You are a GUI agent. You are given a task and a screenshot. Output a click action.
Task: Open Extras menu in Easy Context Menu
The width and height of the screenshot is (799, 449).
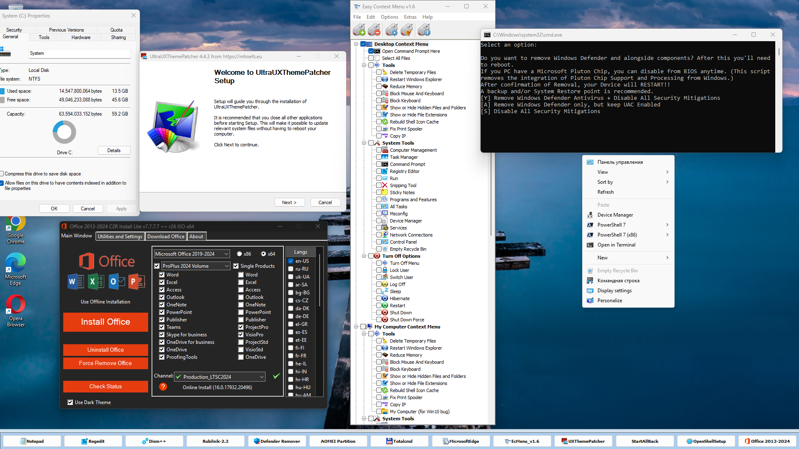pyautogui.click(x=410, y=17)
